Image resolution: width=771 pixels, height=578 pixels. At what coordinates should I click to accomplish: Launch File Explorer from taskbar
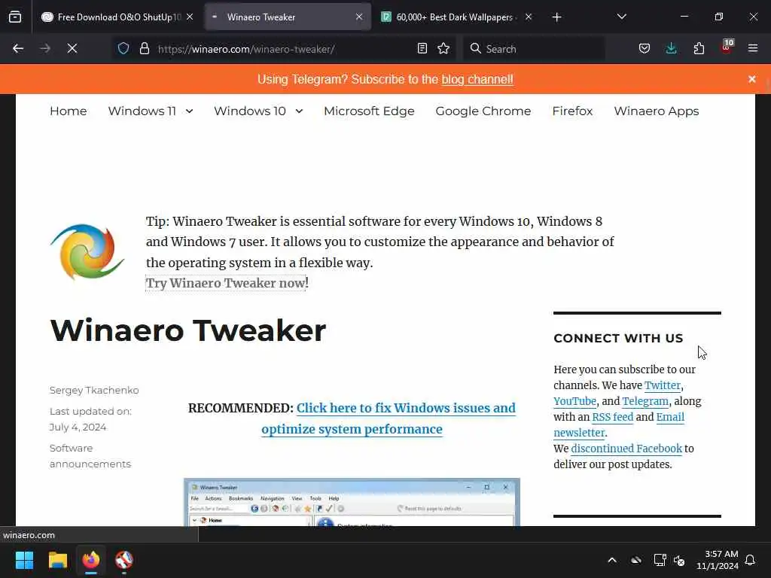point(57,560)
